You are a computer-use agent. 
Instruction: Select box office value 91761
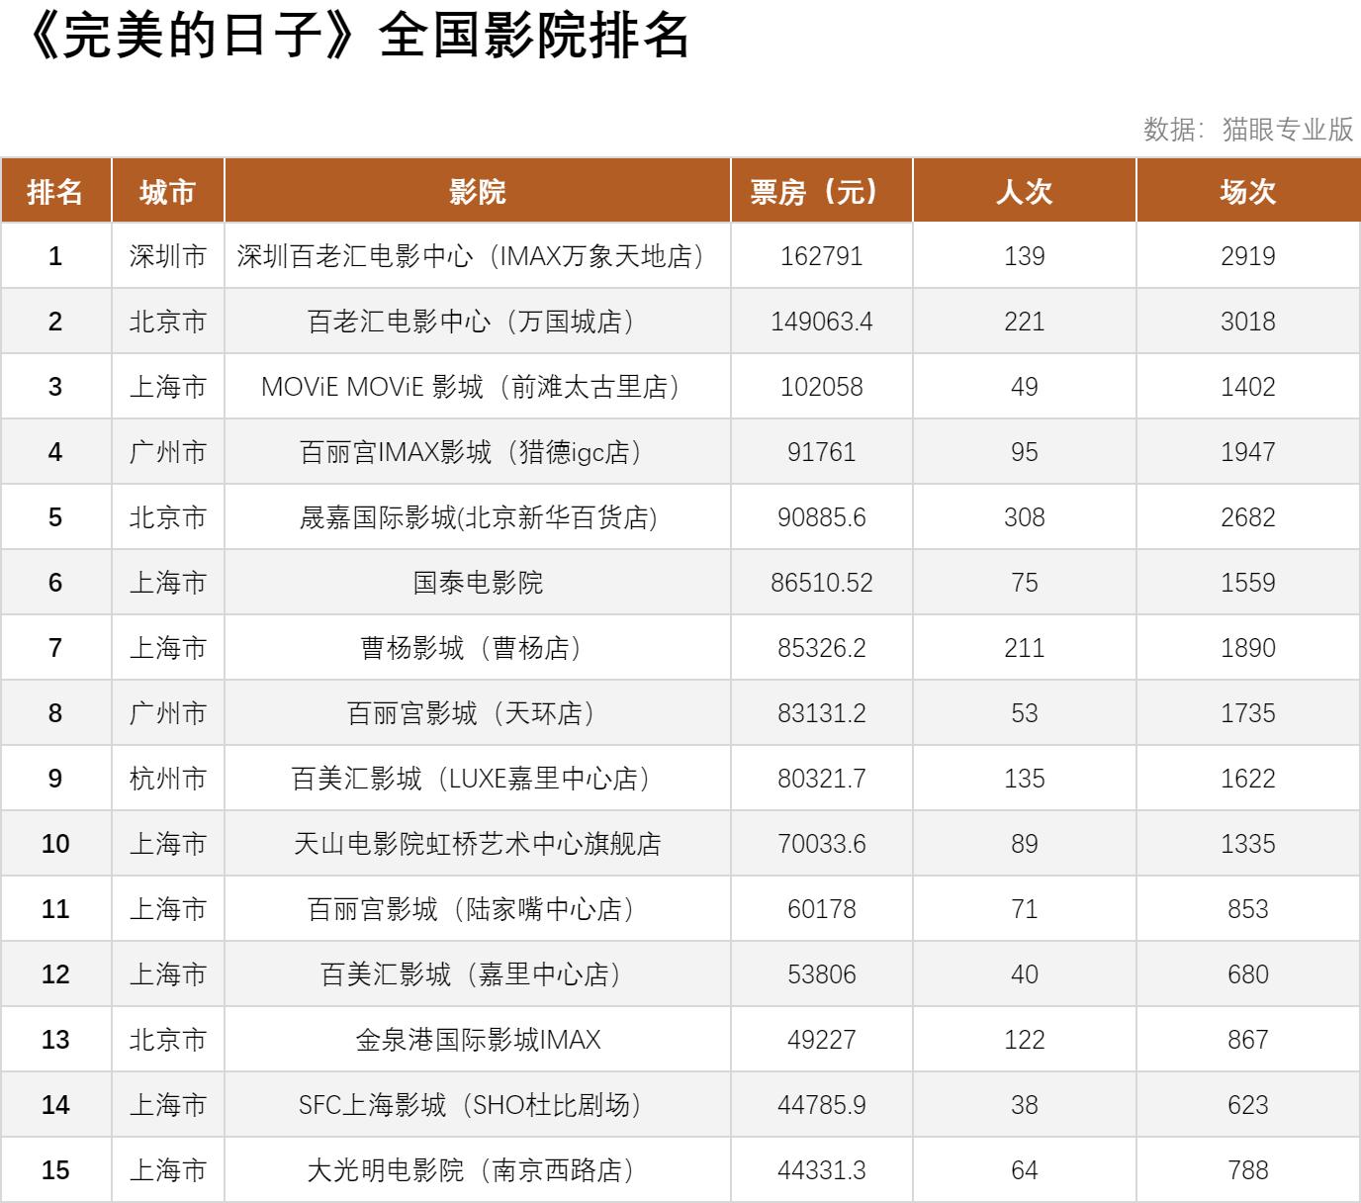(822, 452)
